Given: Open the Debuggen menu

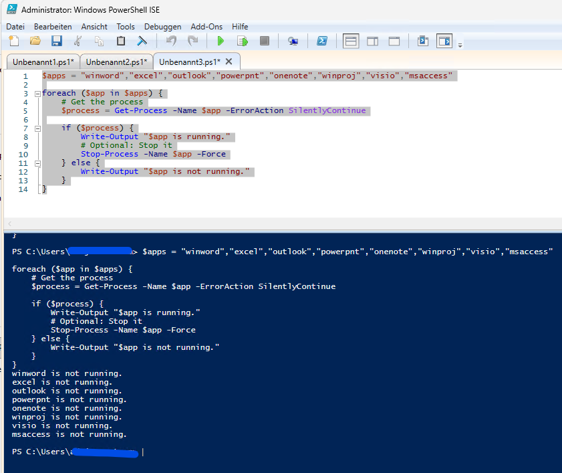Looking at the screenshot, I should 163,27.
